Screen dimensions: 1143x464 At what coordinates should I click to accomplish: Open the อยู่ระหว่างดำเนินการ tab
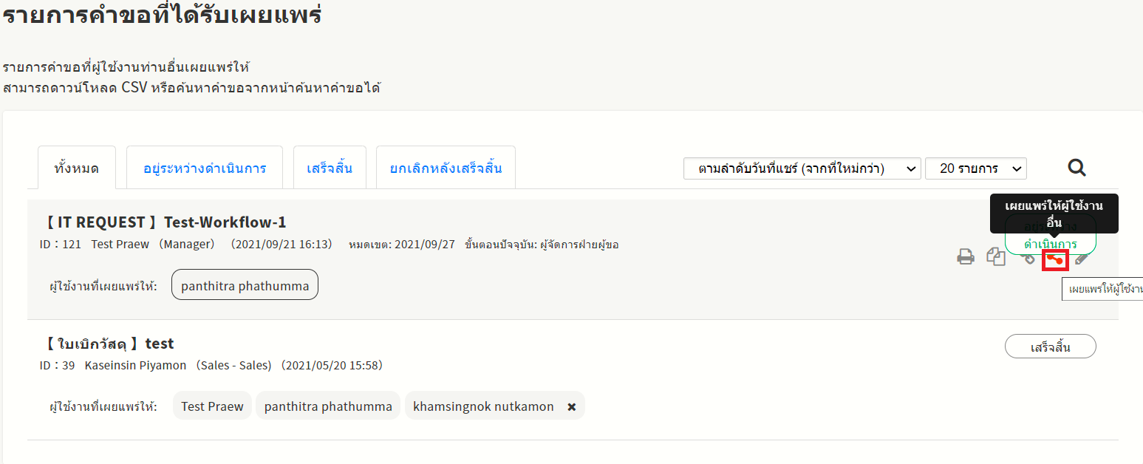(205, 168)
